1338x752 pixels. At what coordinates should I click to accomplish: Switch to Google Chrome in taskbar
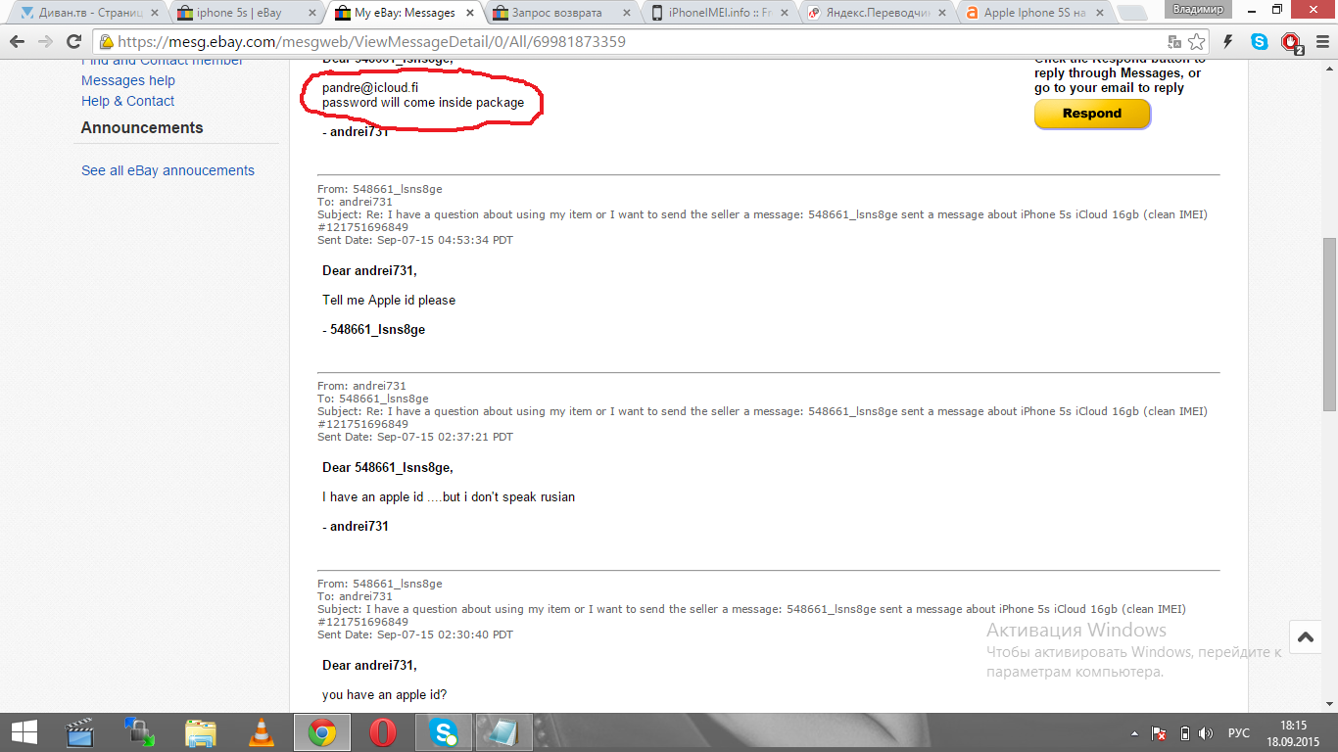coord(321,732)
